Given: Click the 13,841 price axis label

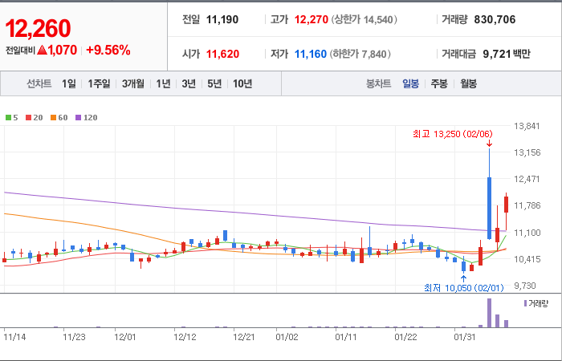Looking at the screenshot, I should pos(527,126).
